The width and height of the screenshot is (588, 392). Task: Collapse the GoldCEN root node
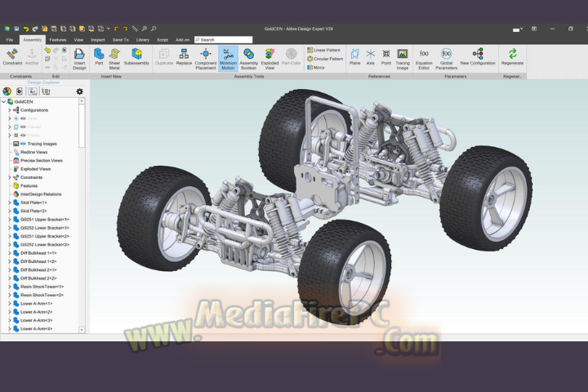(4, 101)
